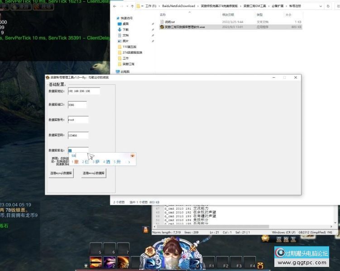Screen dimensions: 340x271
Task: Select the 工作 (F:) breadcrumb segment
Action: pos(151,6)
